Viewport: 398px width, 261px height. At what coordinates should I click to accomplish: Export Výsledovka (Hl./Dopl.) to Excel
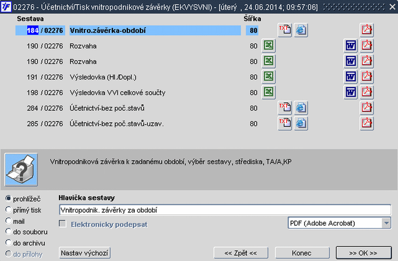[x=269, y=77]
